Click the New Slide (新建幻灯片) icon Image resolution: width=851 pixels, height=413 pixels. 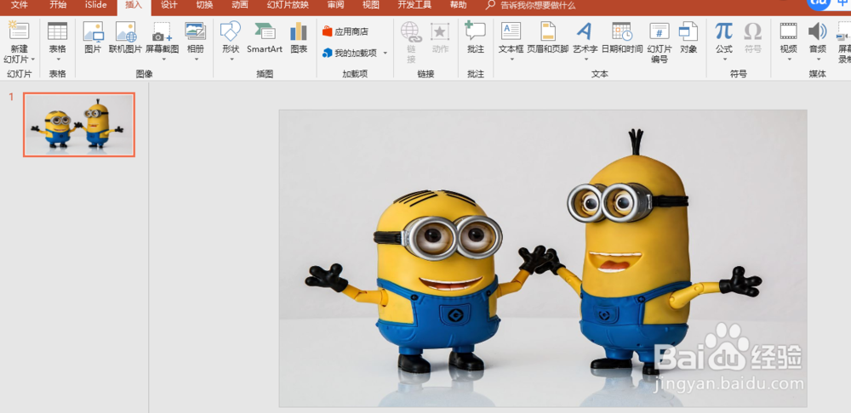coord(19,31)
